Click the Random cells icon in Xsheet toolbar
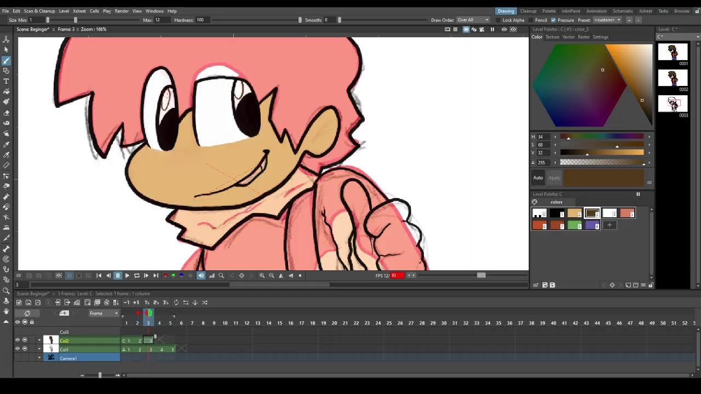The image size is (701, 394). pyautogui.click(x=205, y=303)
